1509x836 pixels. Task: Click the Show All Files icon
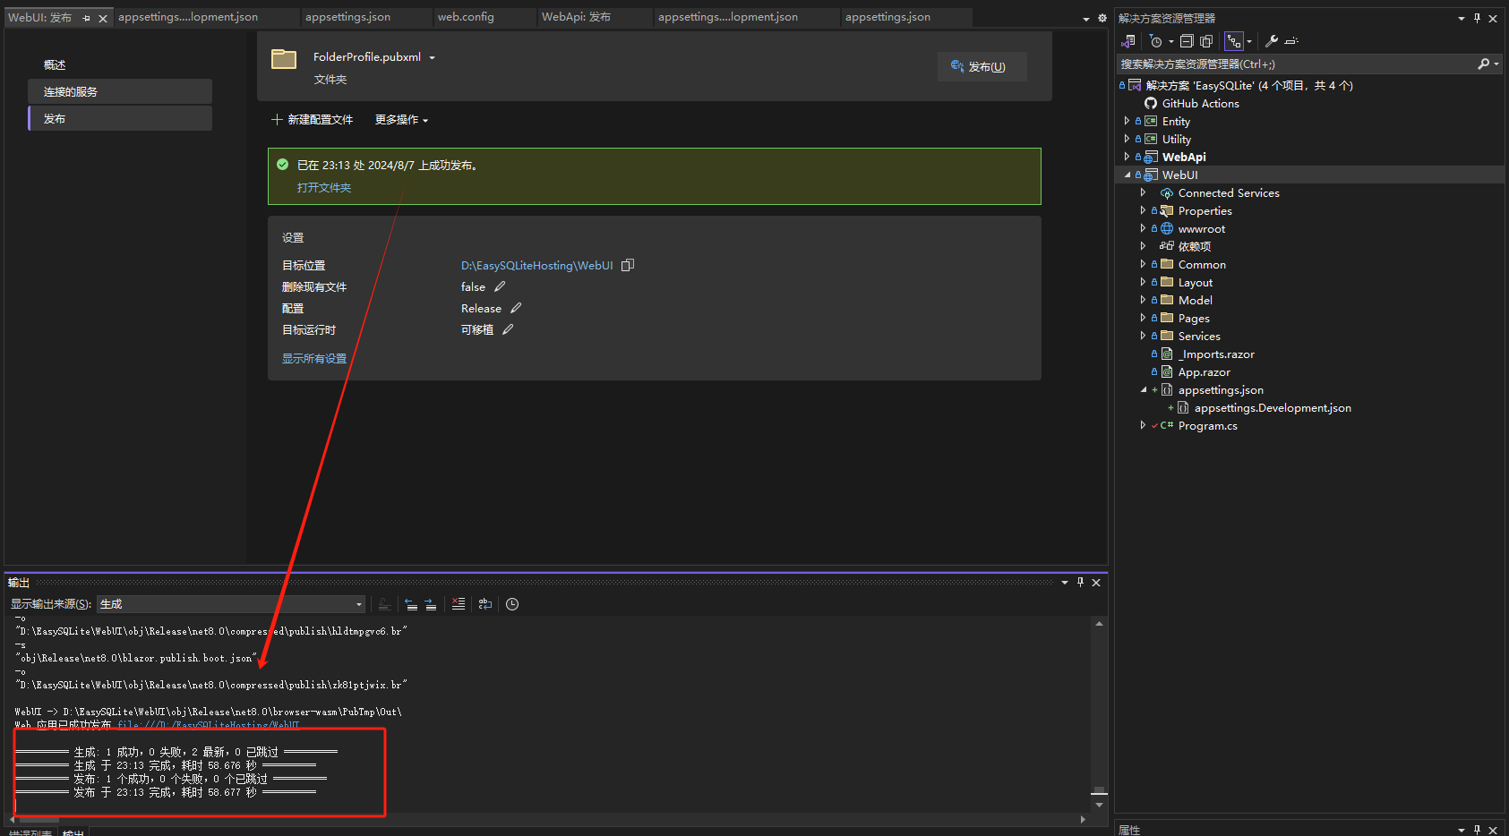(1206, 41)
